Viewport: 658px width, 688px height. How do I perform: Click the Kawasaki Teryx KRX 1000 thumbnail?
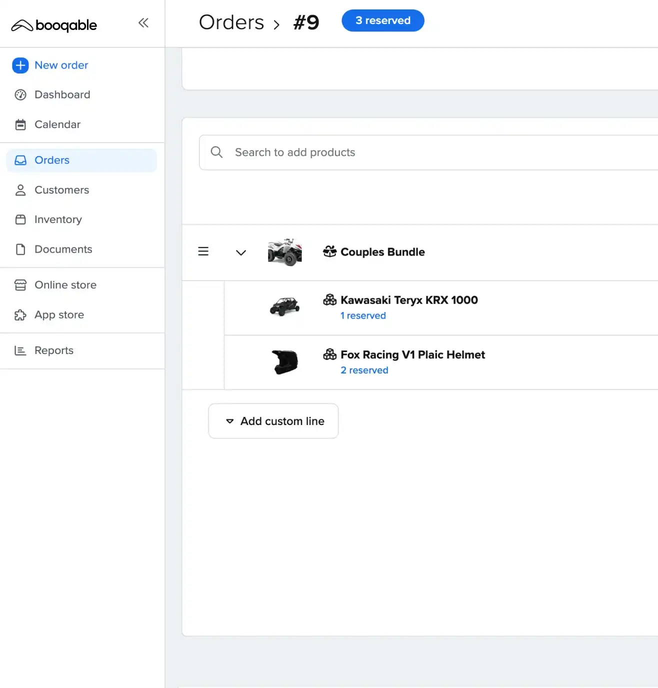tap(284, 307)
